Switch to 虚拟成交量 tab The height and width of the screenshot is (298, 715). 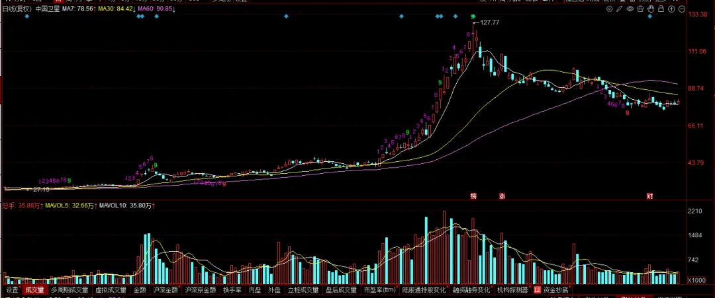pos(111,289)
